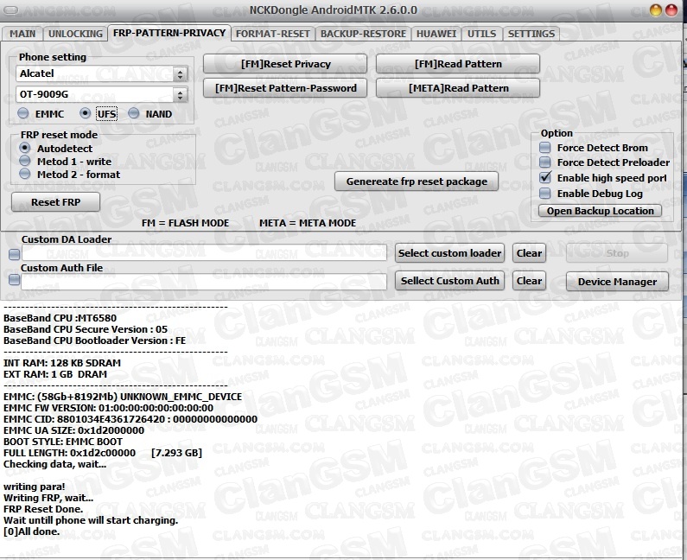
Task: Click the 'Checking data, wait...' log line
Action: click(x=54, y=464)
